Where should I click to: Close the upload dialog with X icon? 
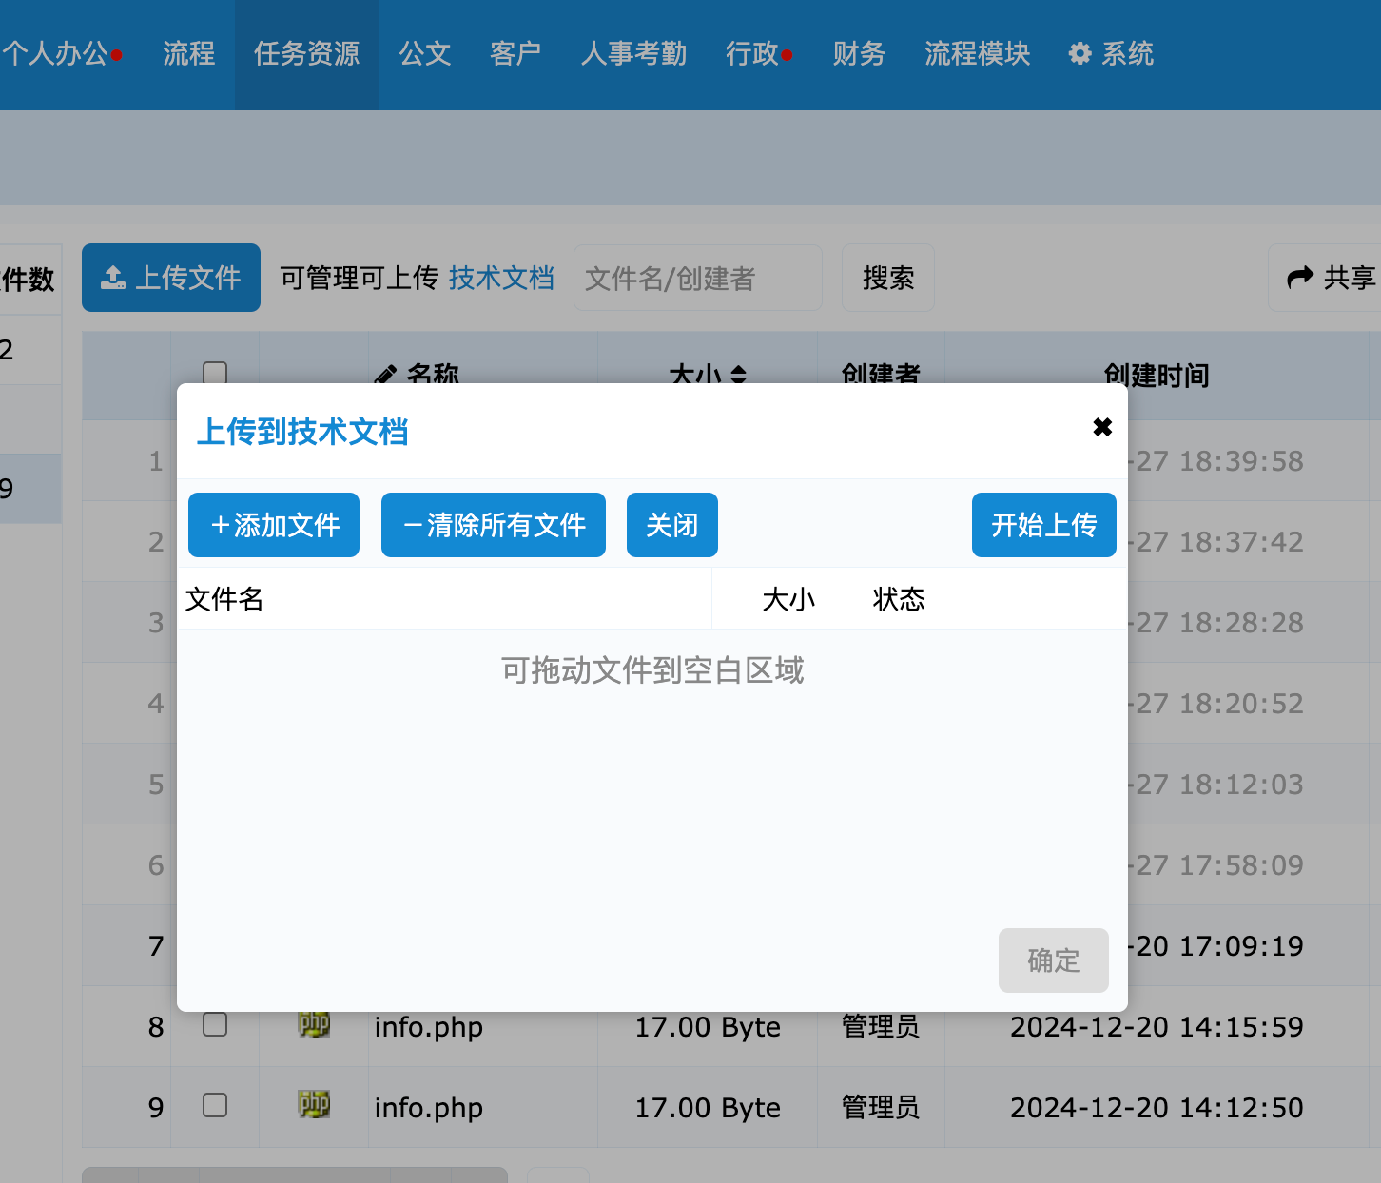coord(1102,428)
